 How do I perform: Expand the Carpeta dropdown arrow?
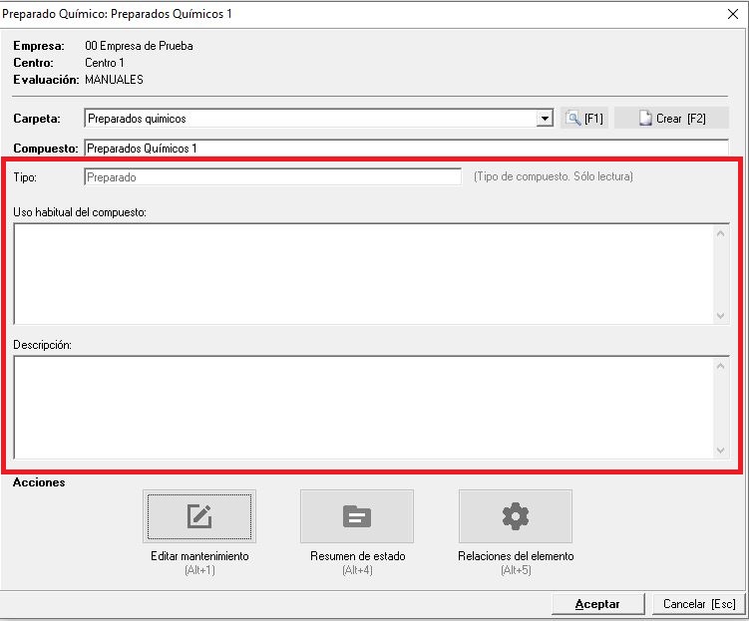click(545, 119)
